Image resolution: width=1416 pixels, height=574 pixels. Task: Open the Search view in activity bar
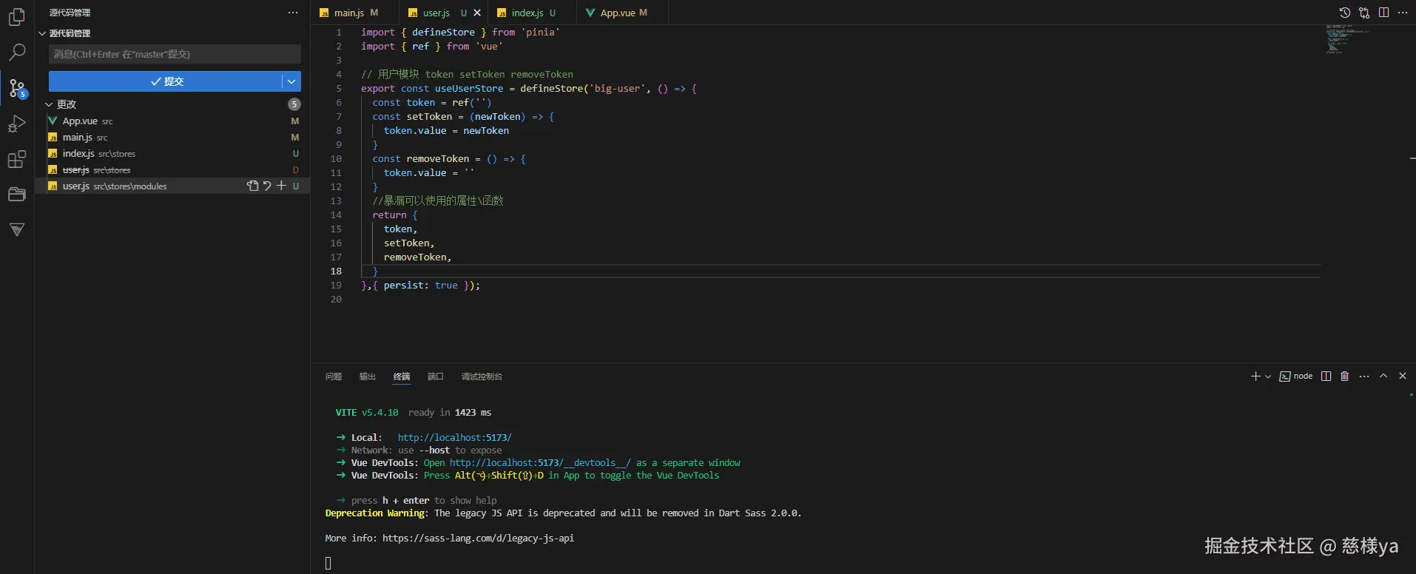[16, 52]
